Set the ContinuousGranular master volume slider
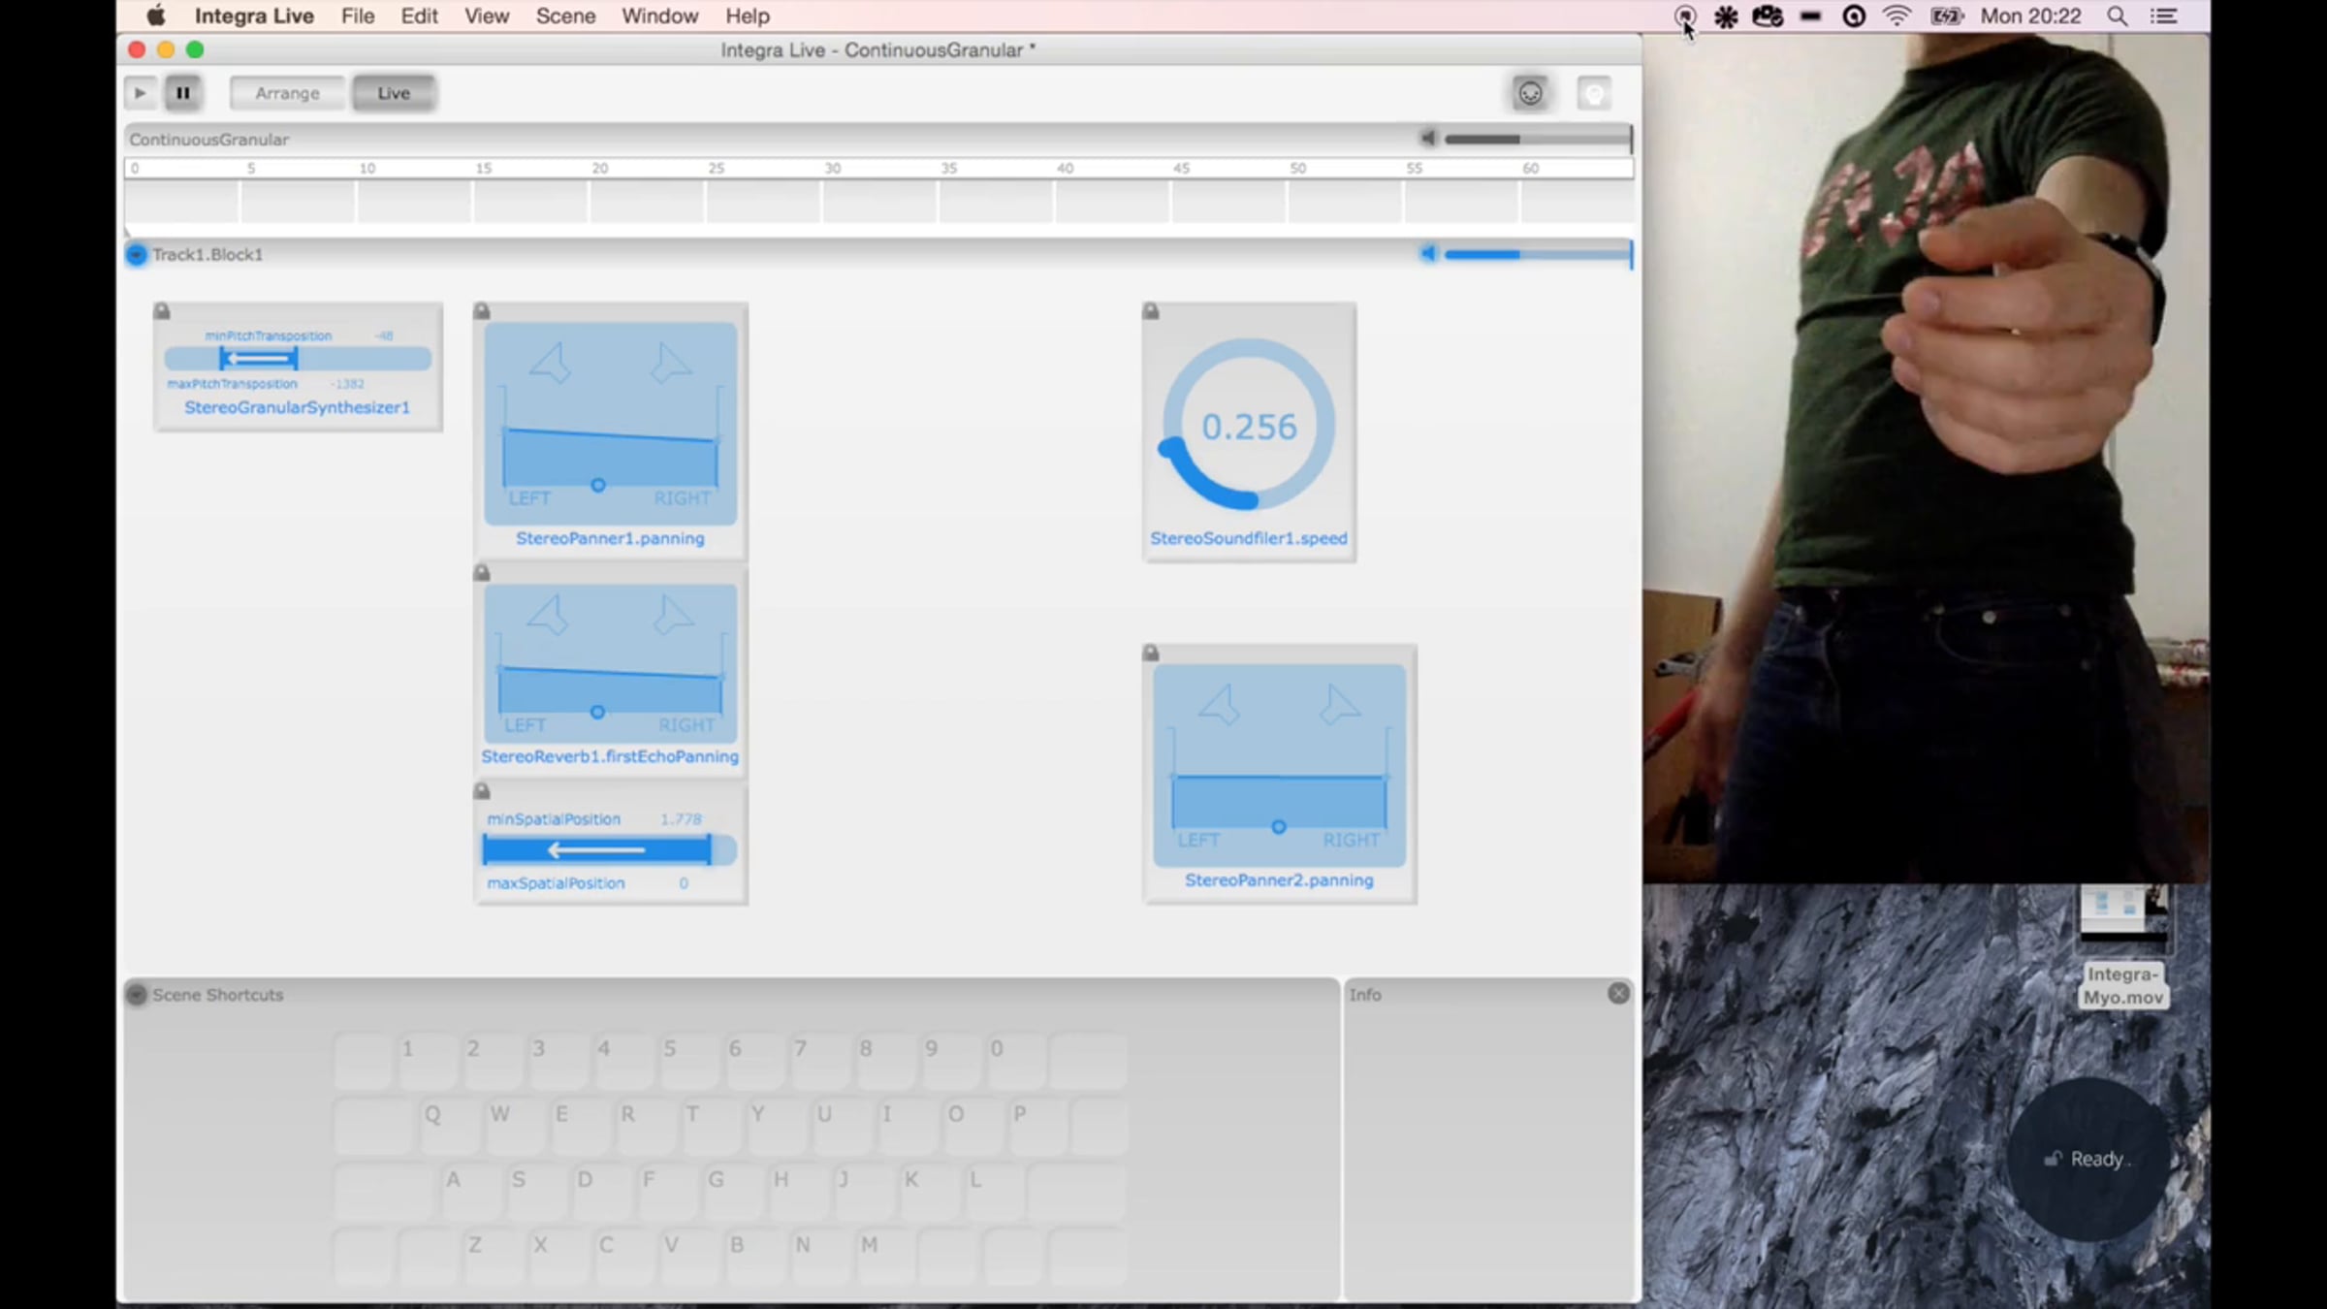This screenshot has width=2327, height=1309. 1539,139
